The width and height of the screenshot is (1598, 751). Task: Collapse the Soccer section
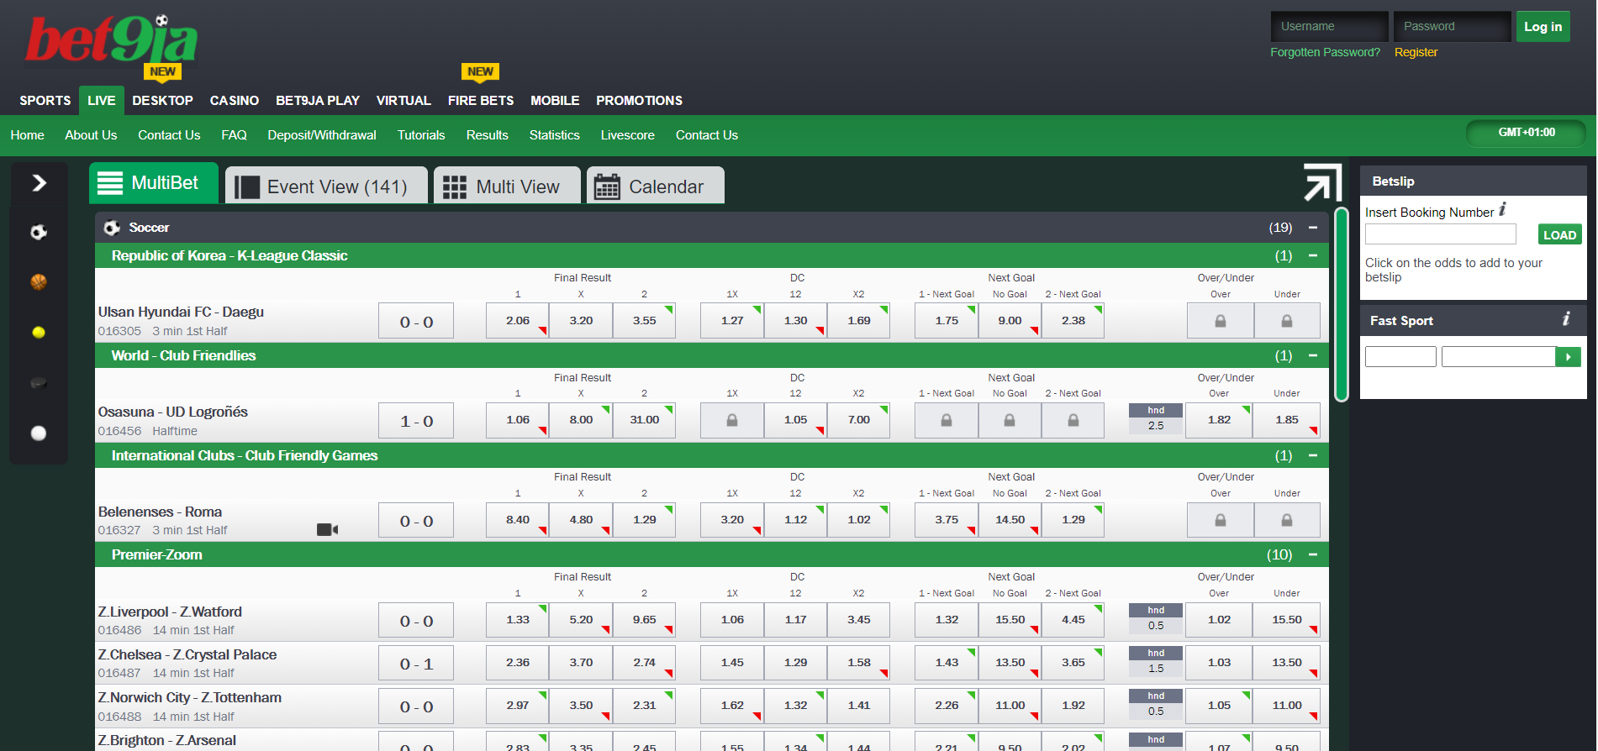(x=1313, y=228)
